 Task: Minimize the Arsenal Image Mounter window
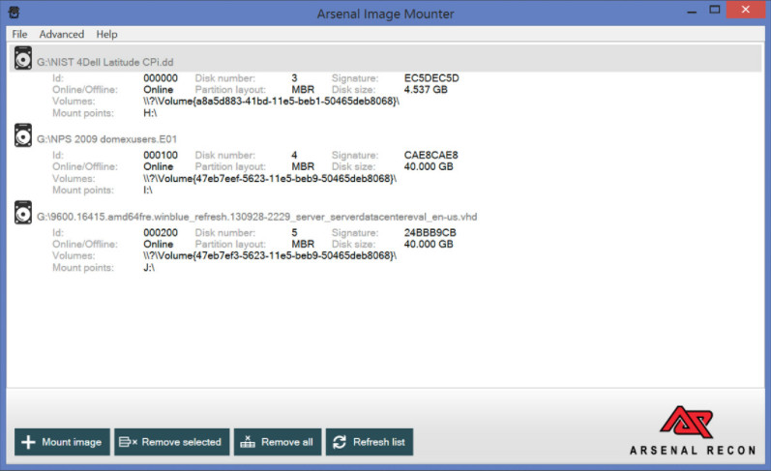tap(692, 11)
